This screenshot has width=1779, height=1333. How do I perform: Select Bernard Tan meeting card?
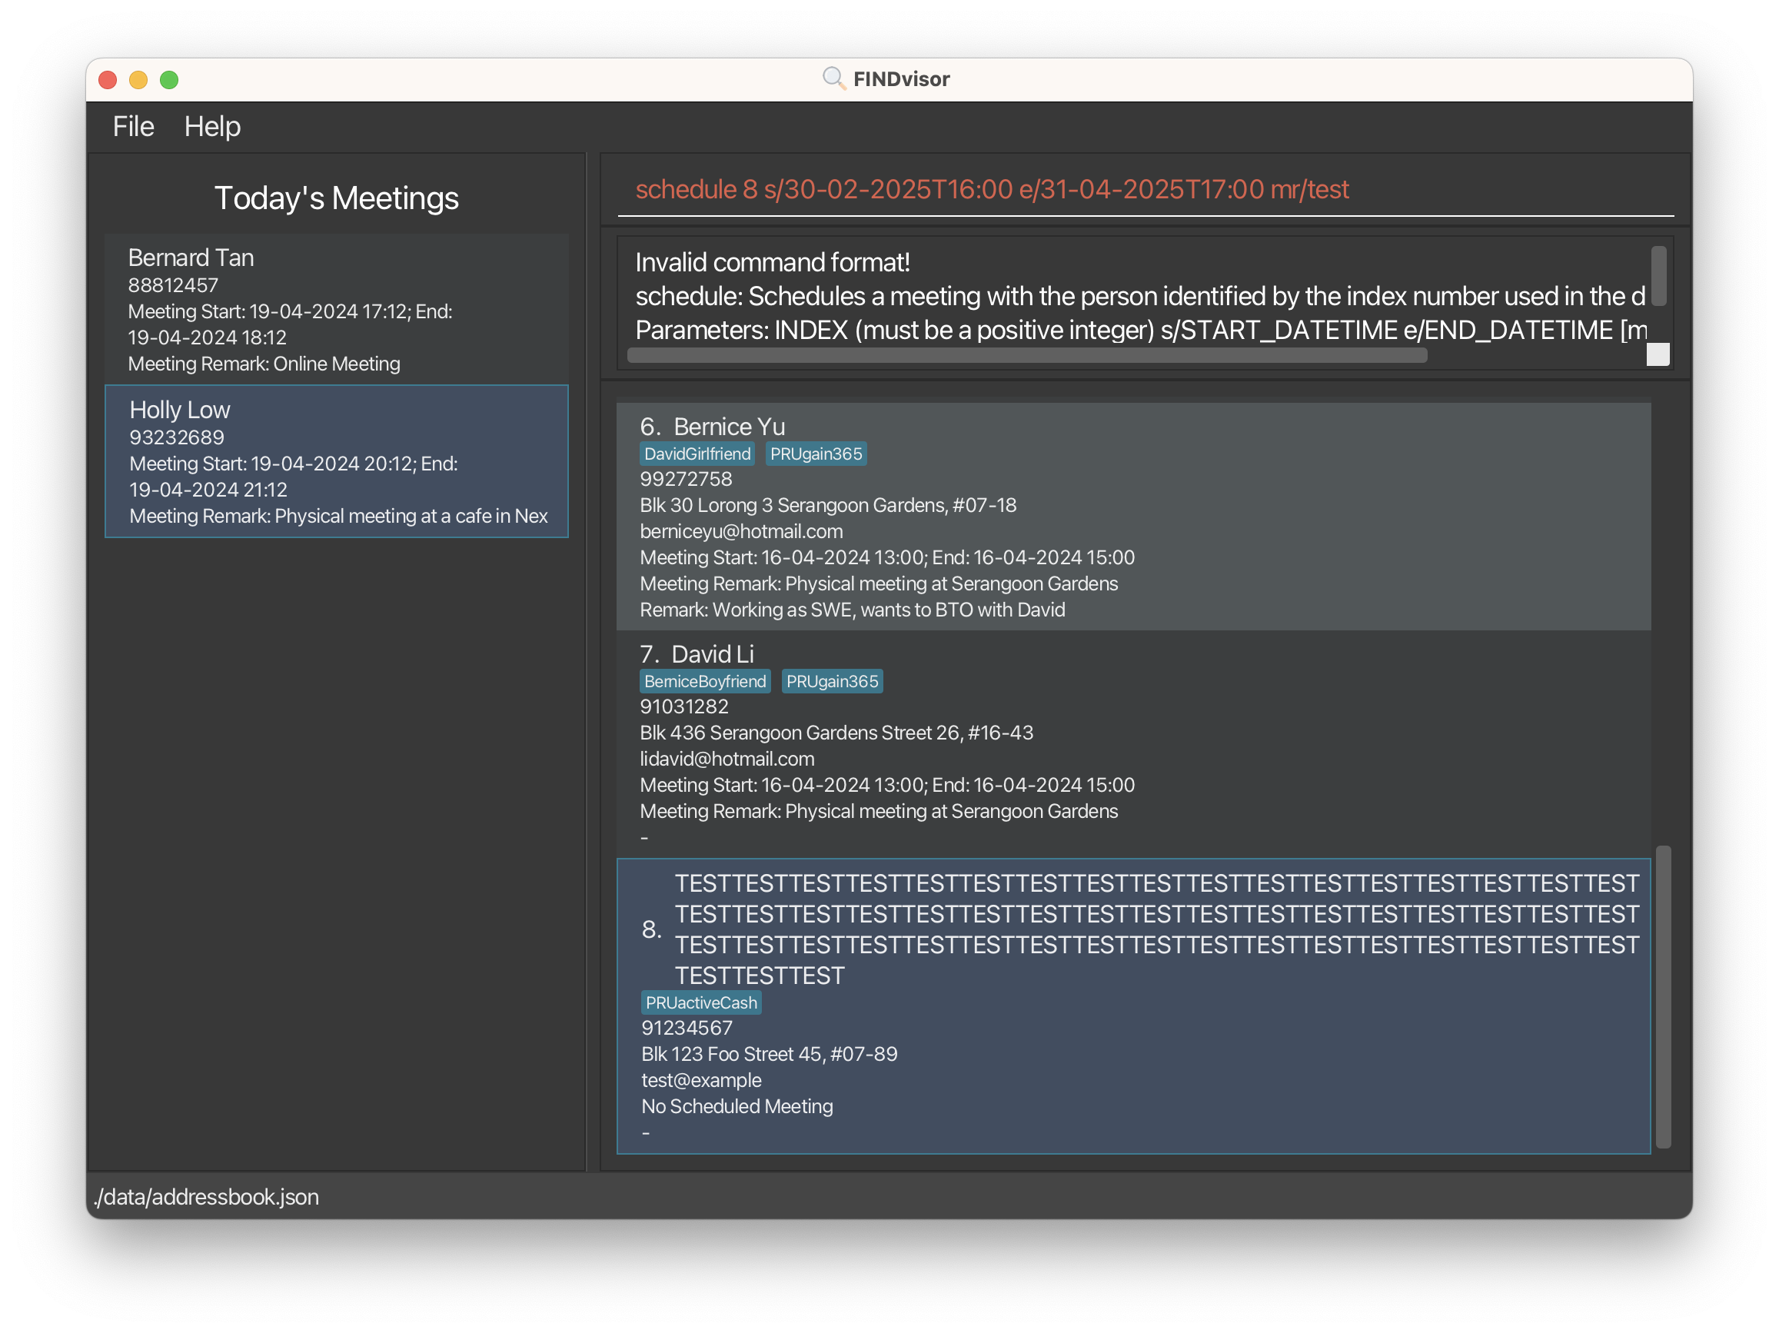pos(336,309)
